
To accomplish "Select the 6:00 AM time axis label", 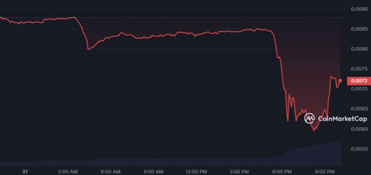I will coord(110,172).
